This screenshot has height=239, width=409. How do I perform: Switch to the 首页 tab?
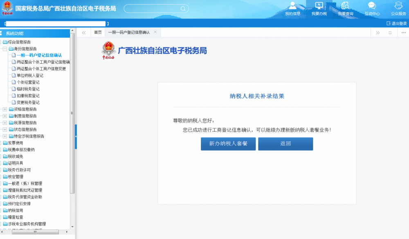[97, 33]
